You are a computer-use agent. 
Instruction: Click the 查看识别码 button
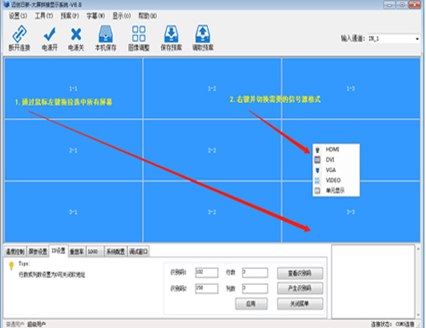click(x=300, y=274)
